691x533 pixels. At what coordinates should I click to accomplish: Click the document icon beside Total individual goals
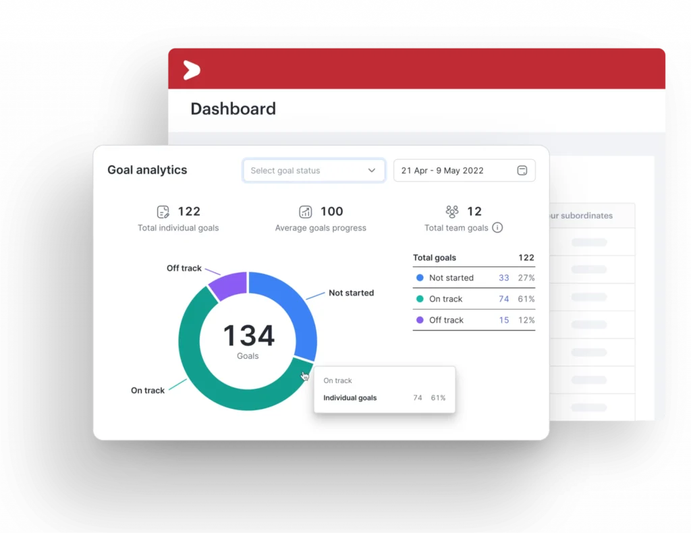click(163, 211)
